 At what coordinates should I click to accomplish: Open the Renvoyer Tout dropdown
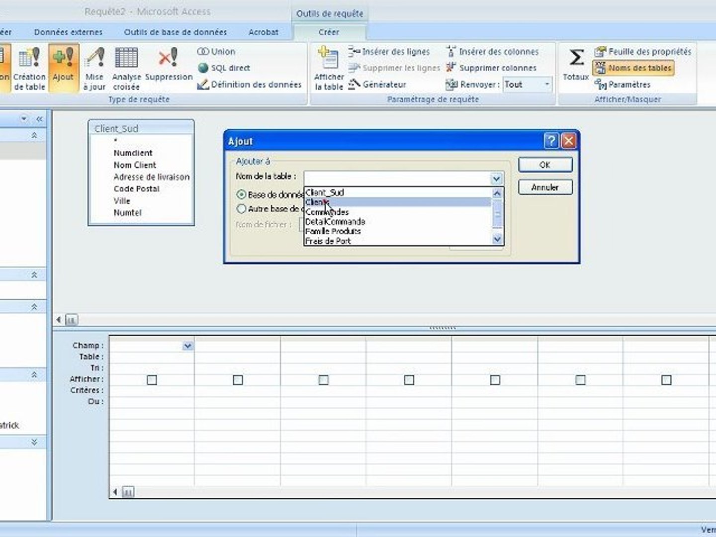pos(546,85)
